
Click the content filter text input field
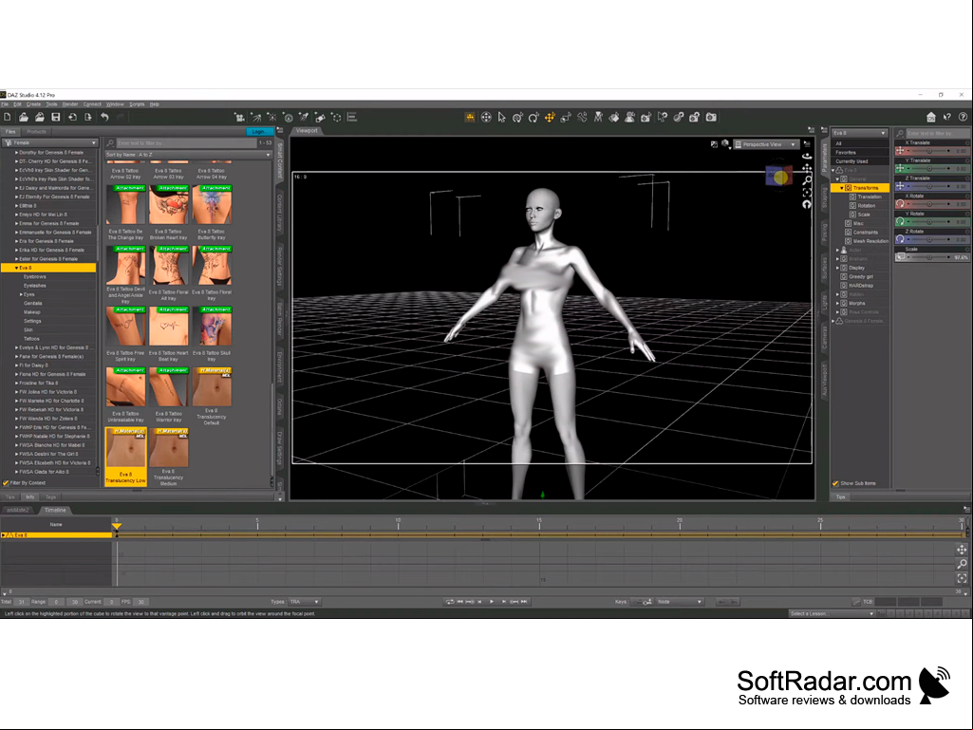pyautogui.click(x=185, y=142)
